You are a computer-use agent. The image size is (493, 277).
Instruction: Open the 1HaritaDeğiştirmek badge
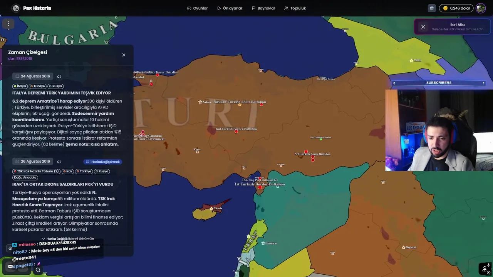[x=102, y=162]
